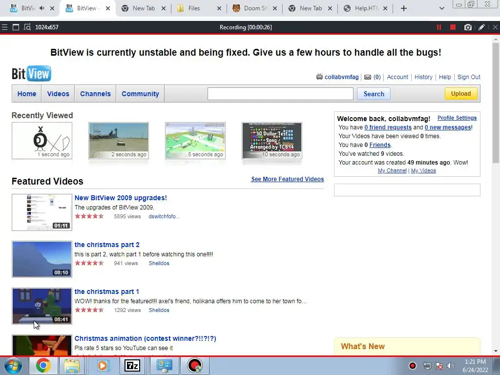Click inside the BitView search field

click(280, 94)
